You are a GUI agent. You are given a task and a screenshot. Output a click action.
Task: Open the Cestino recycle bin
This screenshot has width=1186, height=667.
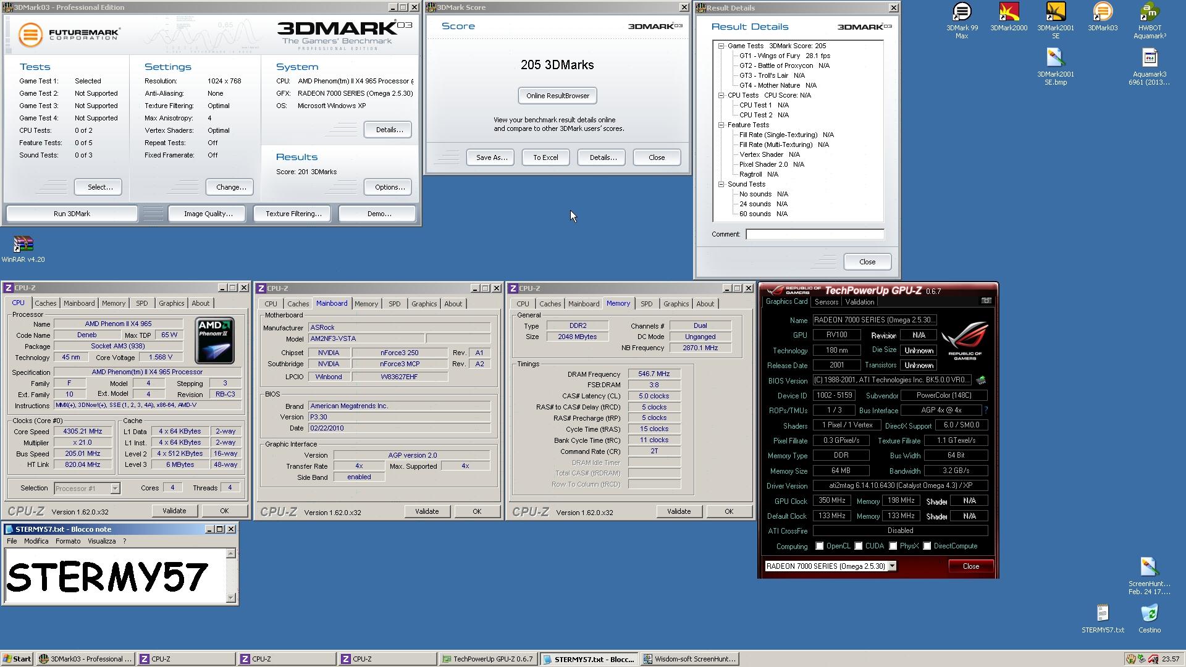(x=1150, y=618)
